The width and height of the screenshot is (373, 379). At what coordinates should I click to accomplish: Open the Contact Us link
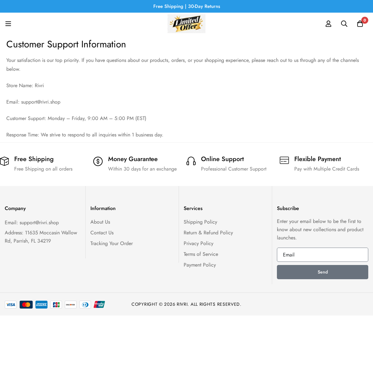click(x=102, y=233)
